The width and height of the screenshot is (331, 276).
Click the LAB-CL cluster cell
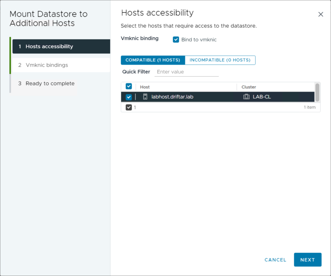[261, 97]
